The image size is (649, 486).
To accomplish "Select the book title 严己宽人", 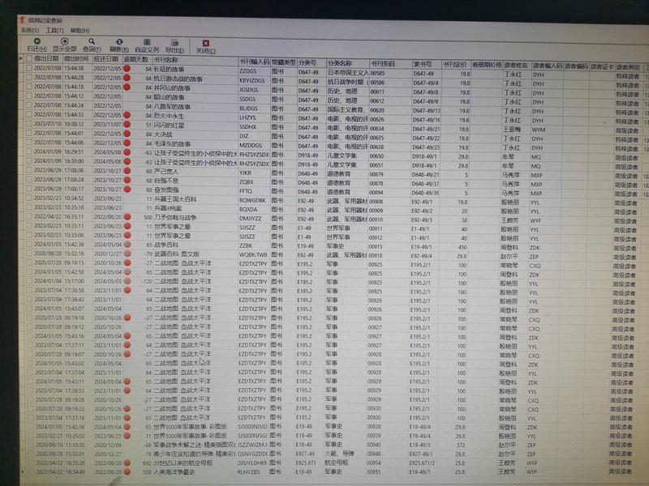I will tap(166, 171).
